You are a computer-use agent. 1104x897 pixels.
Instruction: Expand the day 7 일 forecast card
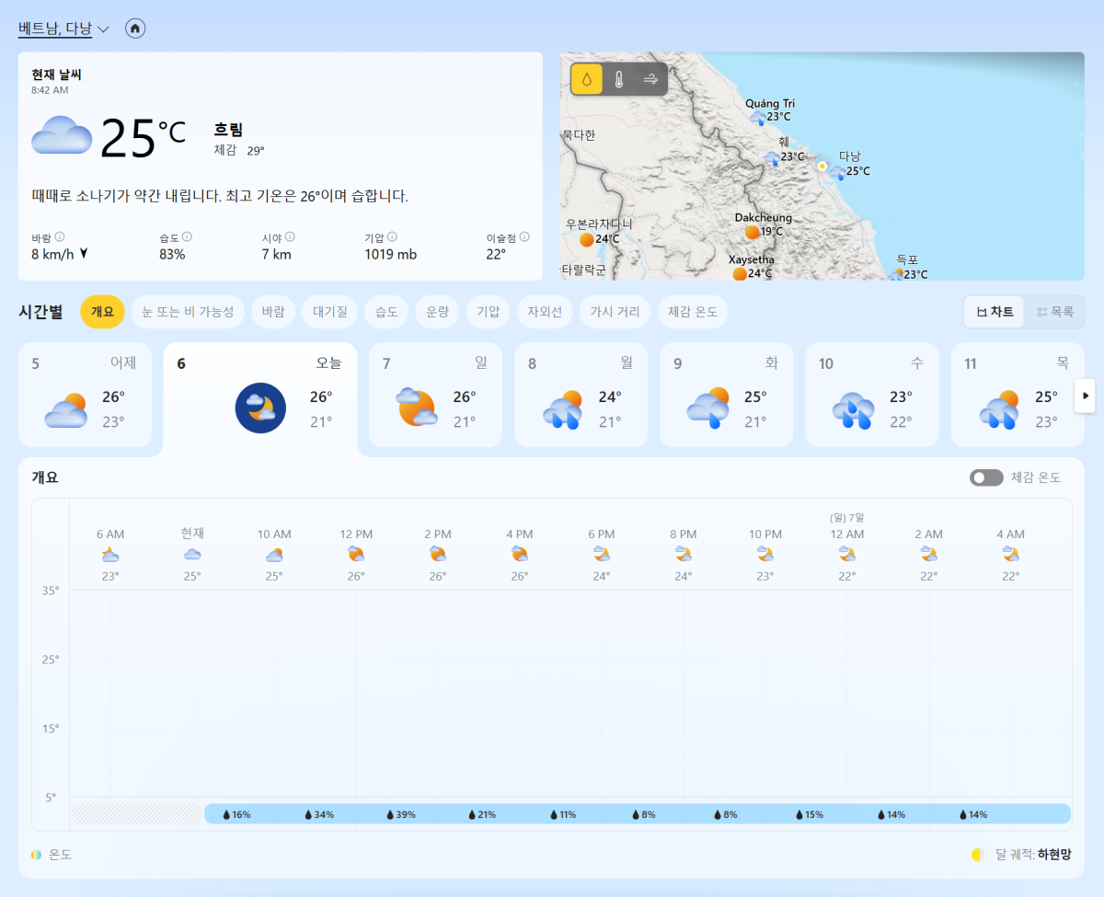[435, 395]
